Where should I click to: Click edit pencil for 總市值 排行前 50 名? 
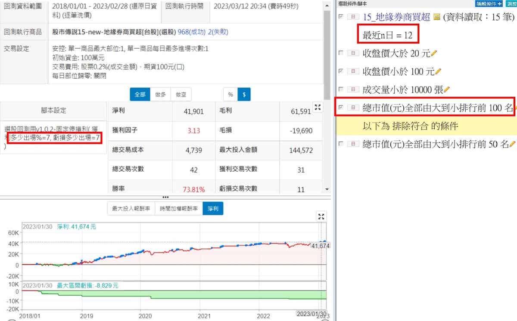(512, 144)
